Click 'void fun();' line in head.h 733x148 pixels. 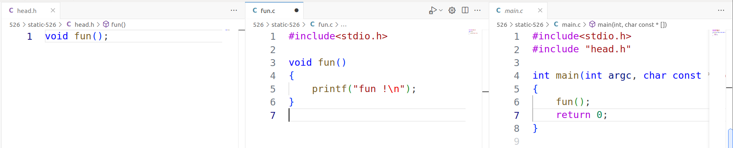click(x=77, y=36)
